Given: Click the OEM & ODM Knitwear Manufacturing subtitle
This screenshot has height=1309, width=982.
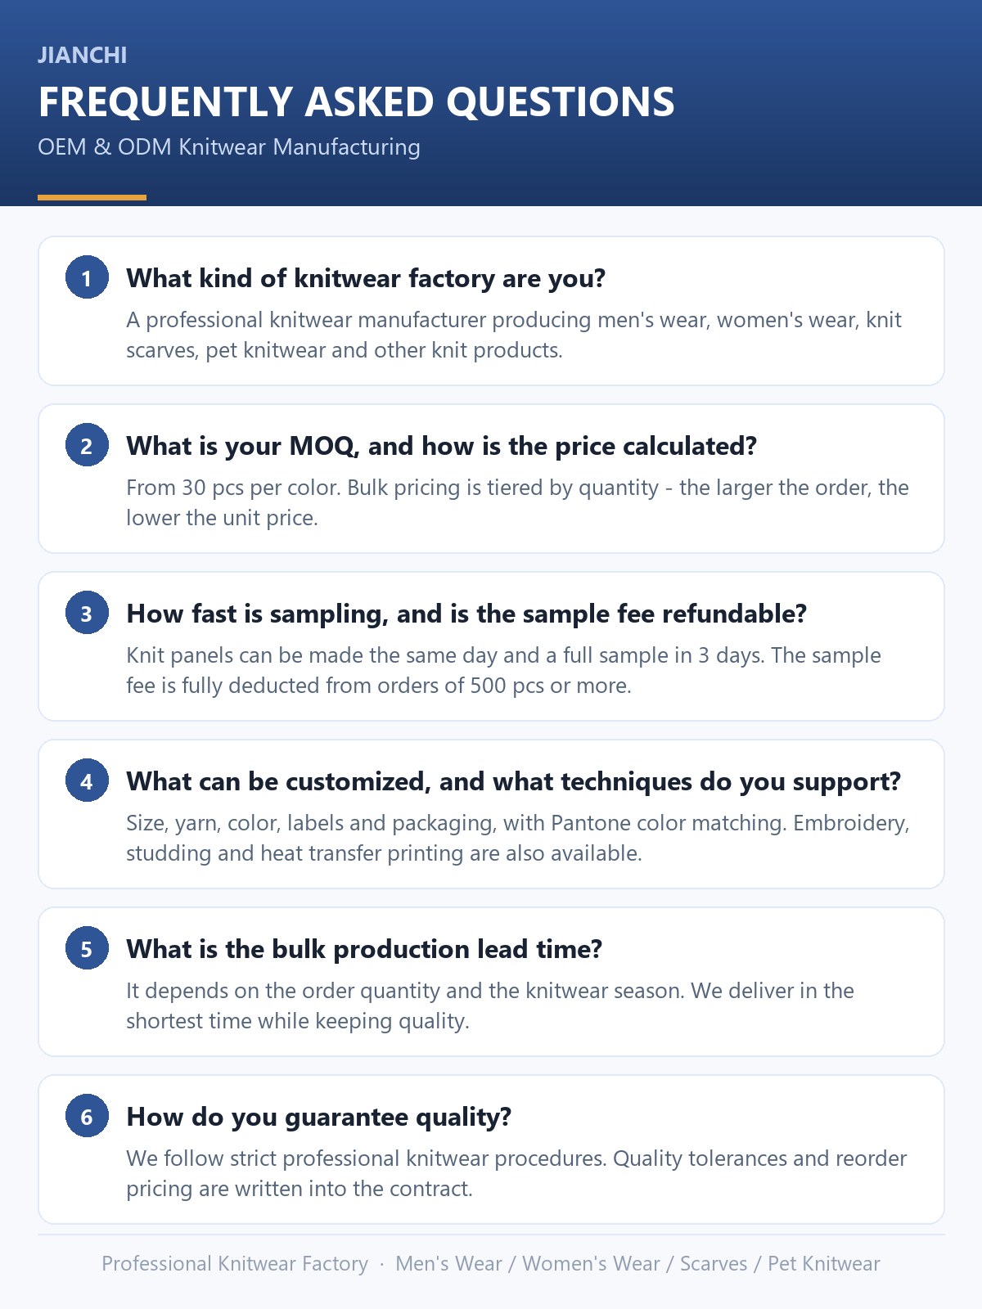Looking at the screenshot, I should [229, 147].
